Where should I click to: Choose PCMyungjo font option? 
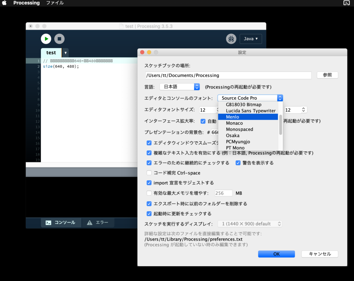[x=248, y=142]
